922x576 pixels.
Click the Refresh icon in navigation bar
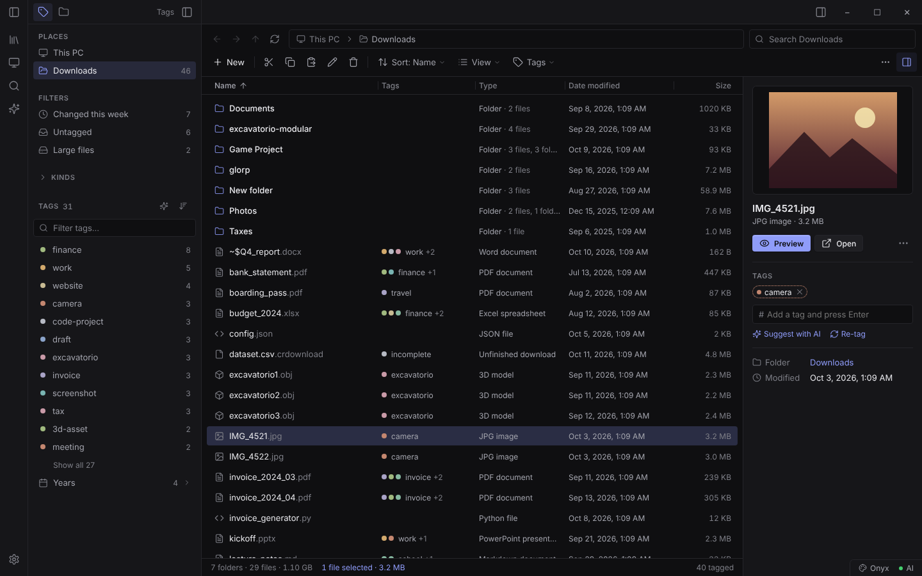[x=275, y=39]
